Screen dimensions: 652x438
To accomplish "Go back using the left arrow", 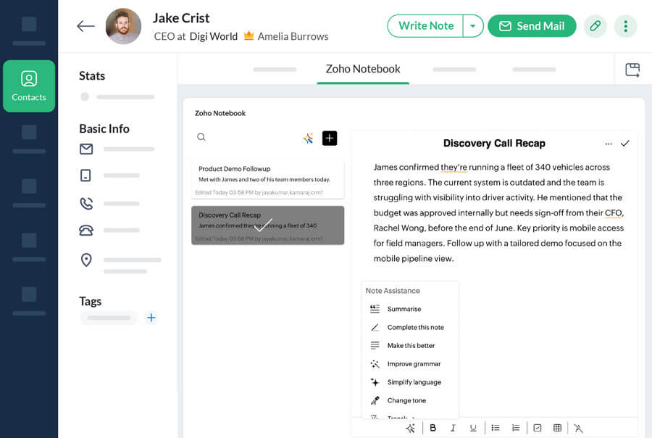I will pos(85,26).
